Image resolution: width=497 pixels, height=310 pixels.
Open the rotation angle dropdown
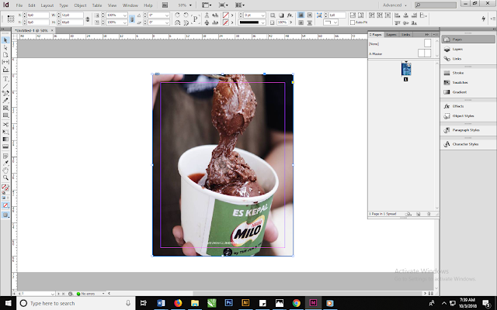(167, 15)
